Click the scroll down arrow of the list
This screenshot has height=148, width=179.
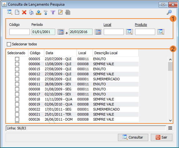(170, 121)
